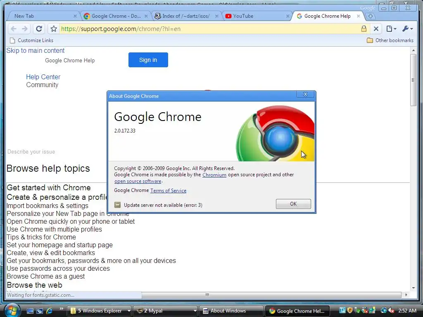Click the muted volume tray icon

(x=391, y=310)
